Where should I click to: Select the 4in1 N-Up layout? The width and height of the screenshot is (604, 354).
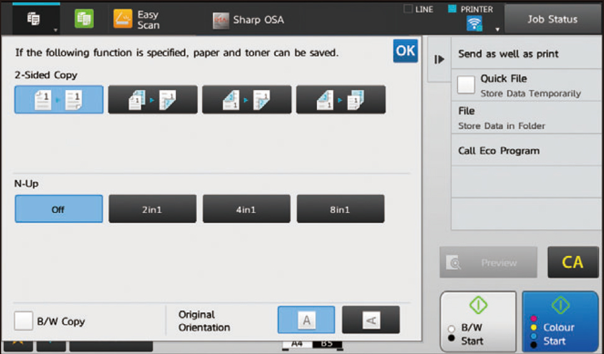[246, 209]
